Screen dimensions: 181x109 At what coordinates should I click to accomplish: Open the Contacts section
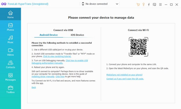(x=10, y=64)
